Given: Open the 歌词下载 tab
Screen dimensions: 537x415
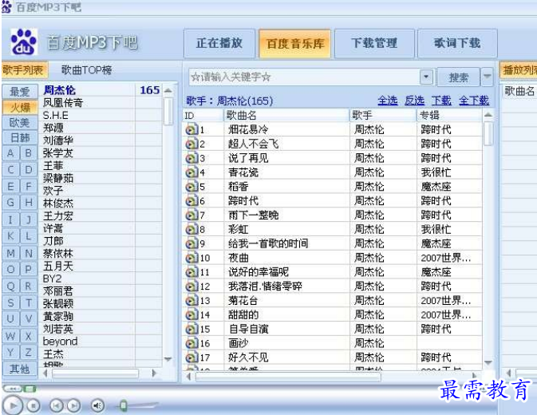Looking at the screenshot, I should coord(457,43).
